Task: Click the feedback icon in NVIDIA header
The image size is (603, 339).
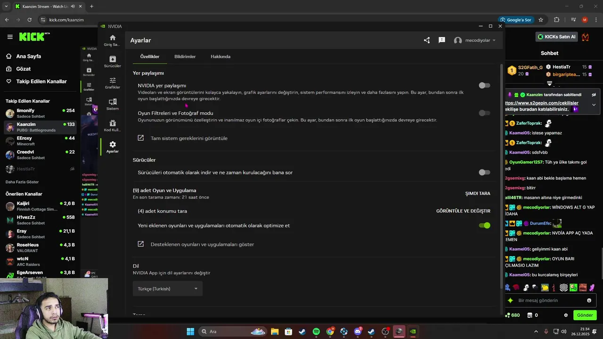Action: [x=442, y=40]
